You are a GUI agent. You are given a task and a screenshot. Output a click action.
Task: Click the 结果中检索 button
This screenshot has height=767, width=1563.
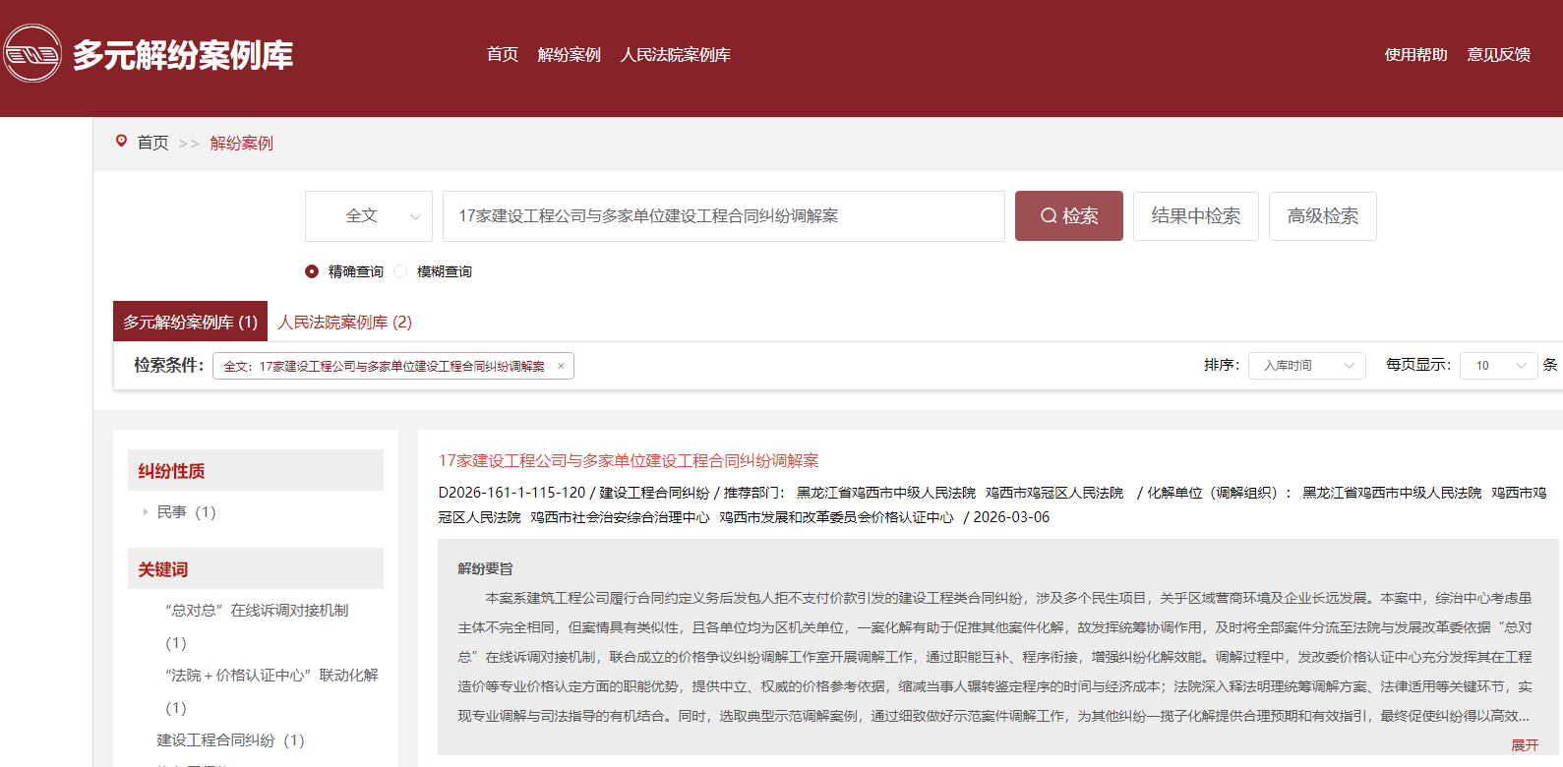1195,216
